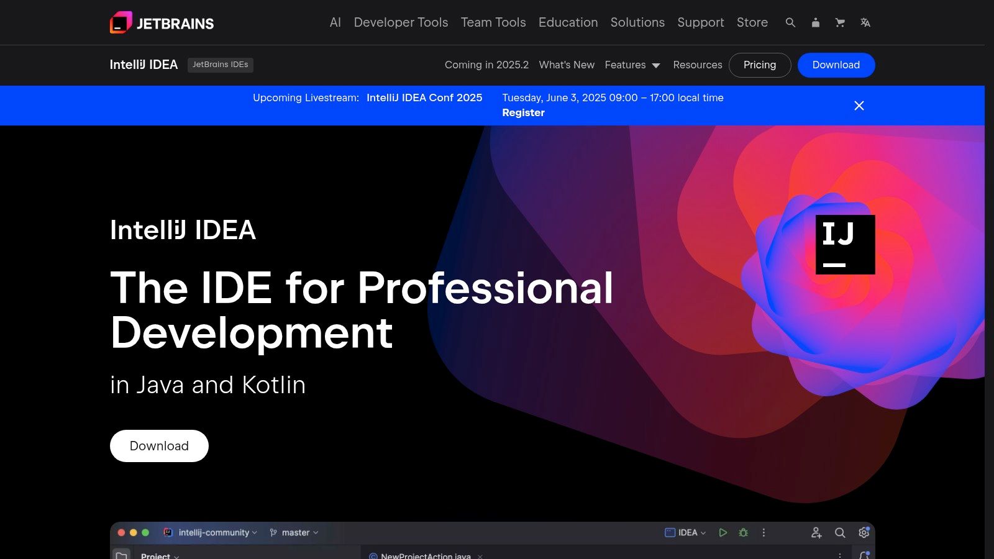Expand the Project view dropdown
994x559 pixels.
pos(160,555)
